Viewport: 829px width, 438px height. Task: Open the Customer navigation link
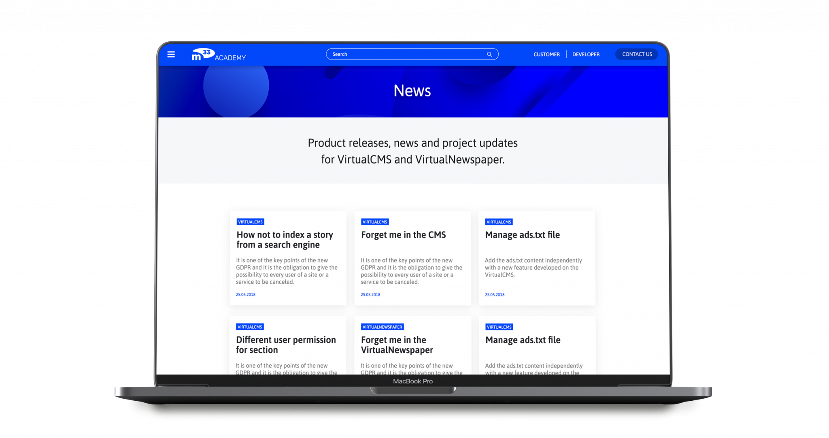[x=546, y=54]
